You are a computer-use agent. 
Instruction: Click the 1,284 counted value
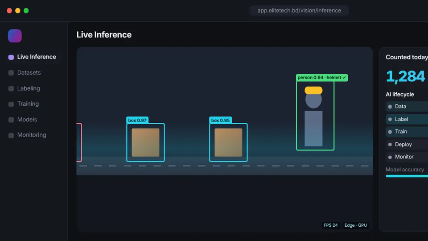[406, 76]
